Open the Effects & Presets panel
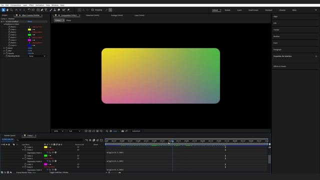Image resolution: width=320 pixels, height=180 pixels. [279, 66]
